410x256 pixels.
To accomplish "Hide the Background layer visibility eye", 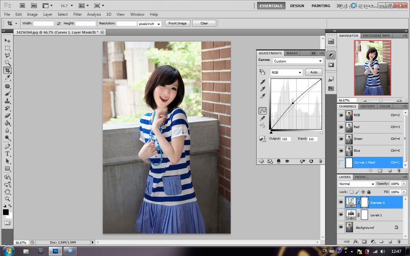I will pyautogui.click(x=341, y=227).
